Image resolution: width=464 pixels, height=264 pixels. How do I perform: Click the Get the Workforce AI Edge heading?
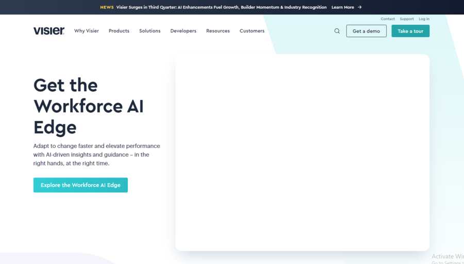click(89, 106)
